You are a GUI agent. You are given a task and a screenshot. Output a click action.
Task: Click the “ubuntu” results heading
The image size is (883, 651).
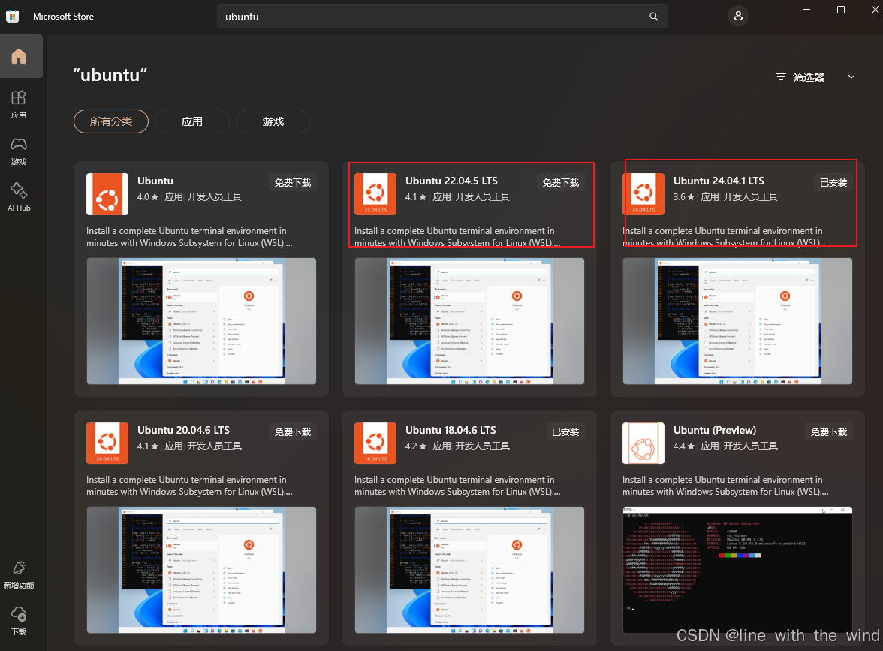point(110,75)
